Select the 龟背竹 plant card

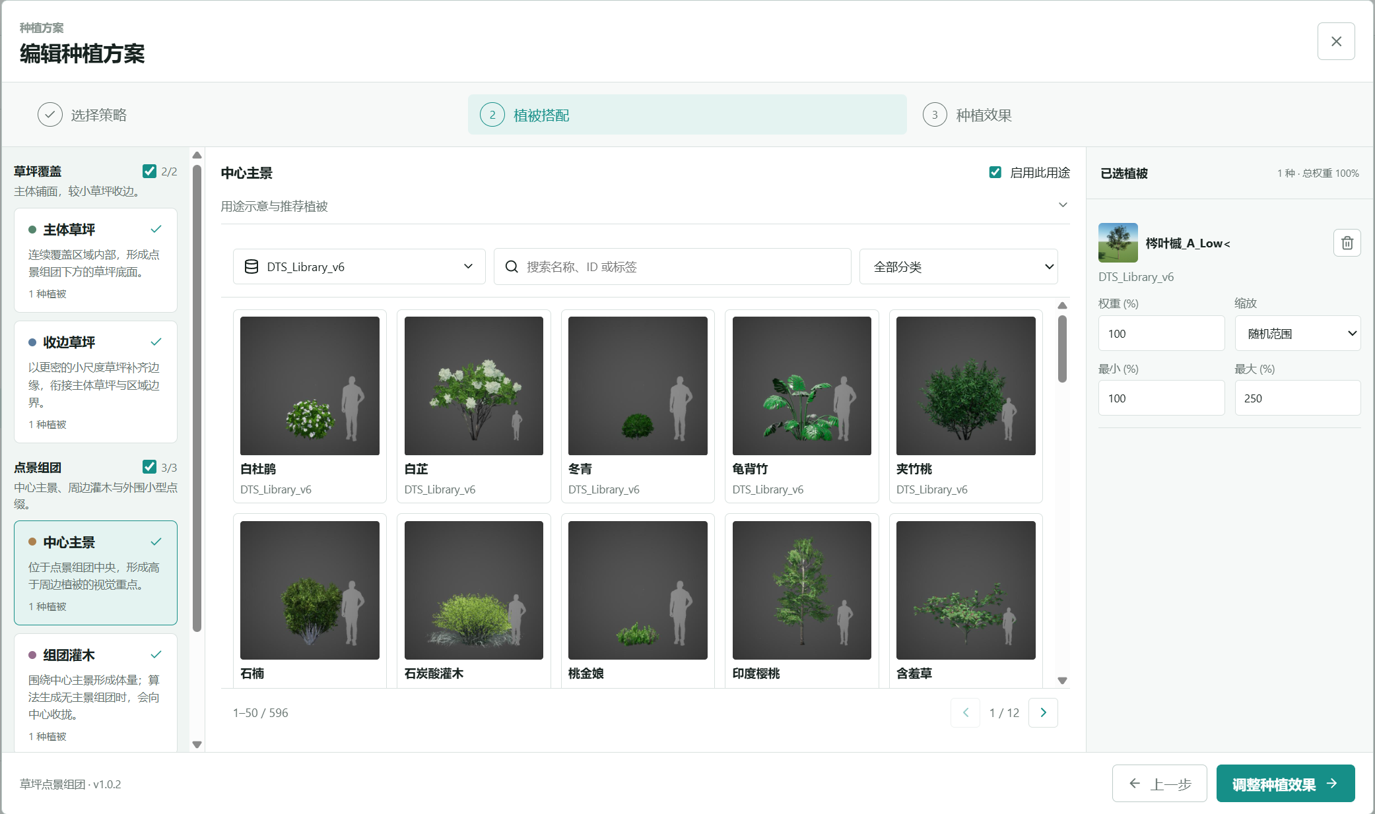801,406
